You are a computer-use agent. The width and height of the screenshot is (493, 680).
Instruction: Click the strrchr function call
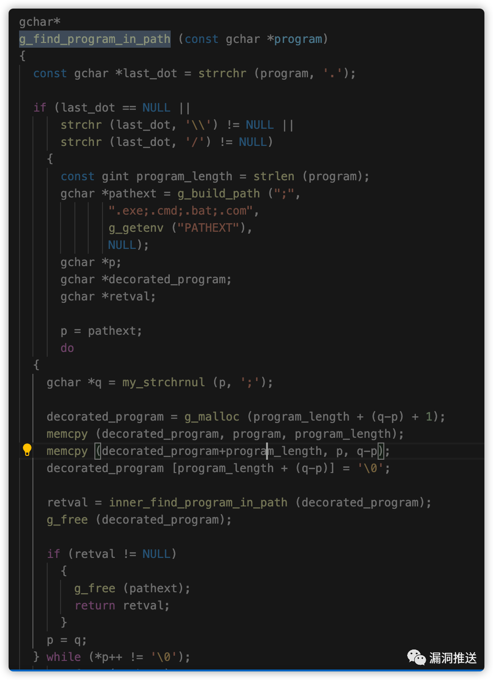pos(222,73)
